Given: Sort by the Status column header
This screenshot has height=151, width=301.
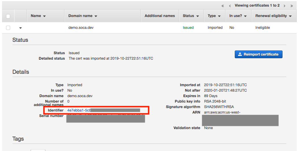Looking at the screenshot, I should (191, 16).
